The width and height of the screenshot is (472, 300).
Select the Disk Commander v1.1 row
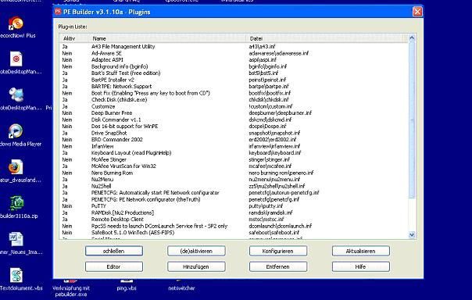pyautogui.click(x=234, y=120)
